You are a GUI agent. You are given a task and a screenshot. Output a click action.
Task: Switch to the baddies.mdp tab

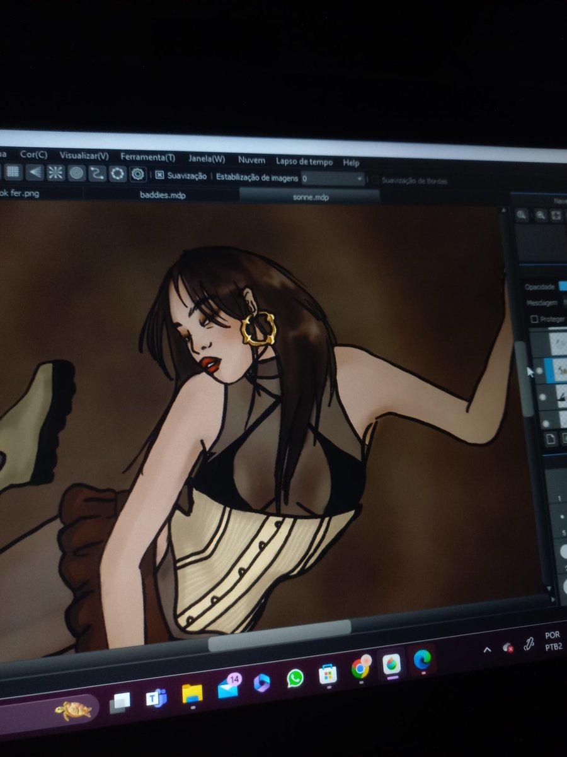pyautogui.click(x=163, y=196)
